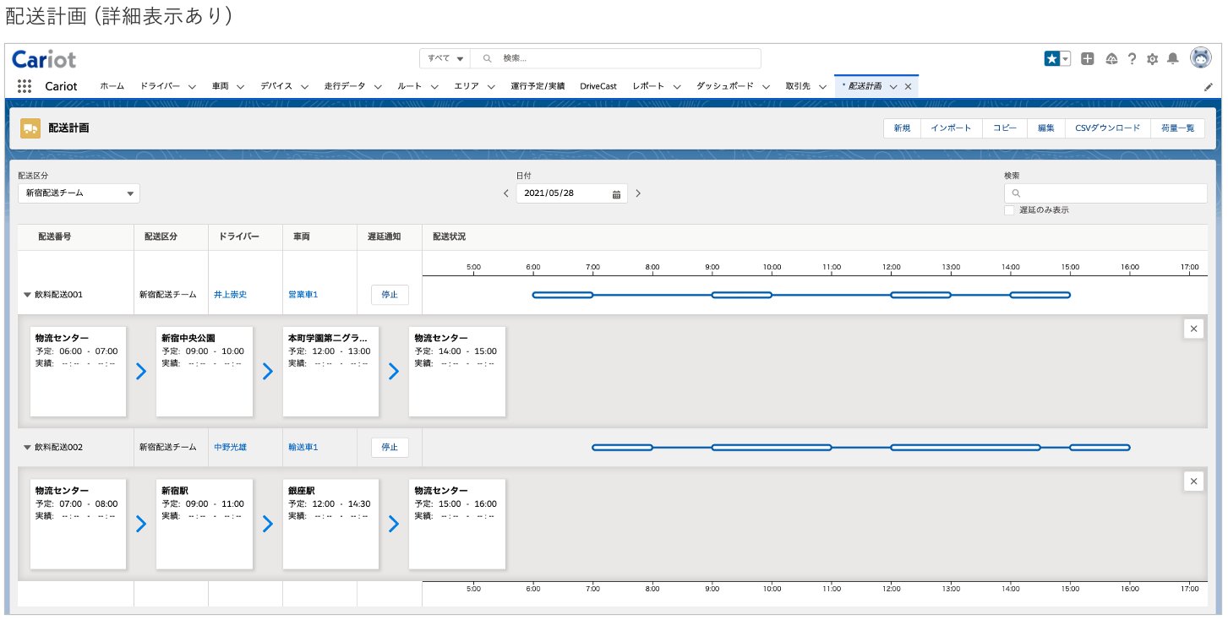Viewport: 1228px width, 620px height.
Task: Expand the 走行データ menu chevron
Action: click(378, 86)
